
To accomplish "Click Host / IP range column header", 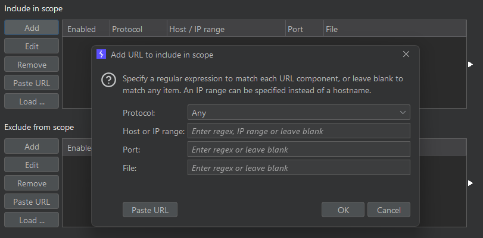I will click(226, 29).
